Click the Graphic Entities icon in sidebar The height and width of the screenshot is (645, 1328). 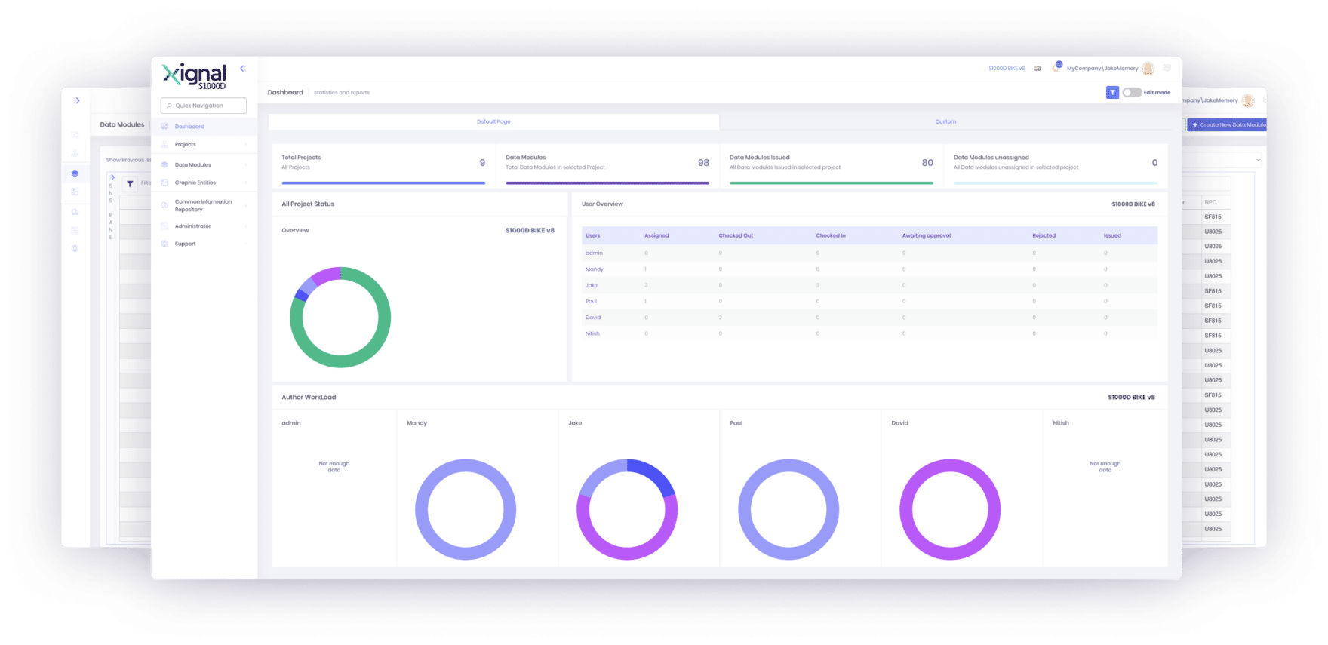coord(164,183)
